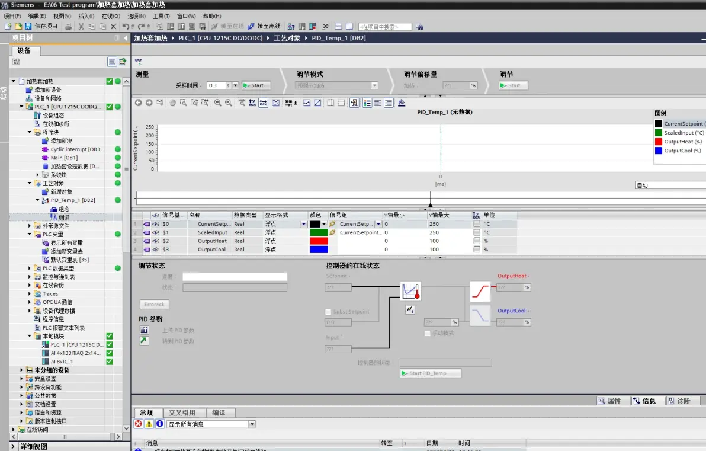706x451 pixels.
Task: Toggle auto-scale checkbox for OutputCool row
Action: coord(476,249)
